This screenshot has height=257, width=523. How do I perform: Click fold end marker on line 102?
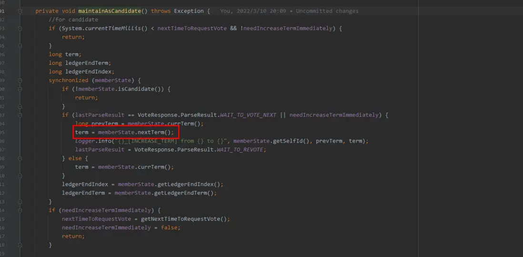point(20,106)
